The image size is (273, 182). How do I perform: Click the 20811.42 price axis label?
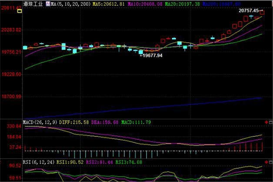(11, 7)
